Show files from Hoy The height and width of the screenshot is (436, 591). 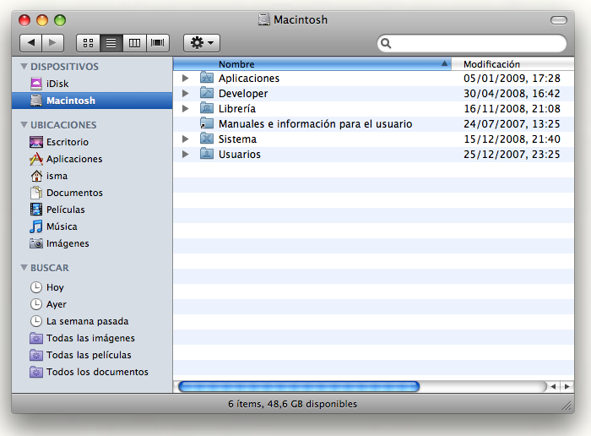(92, 287)
